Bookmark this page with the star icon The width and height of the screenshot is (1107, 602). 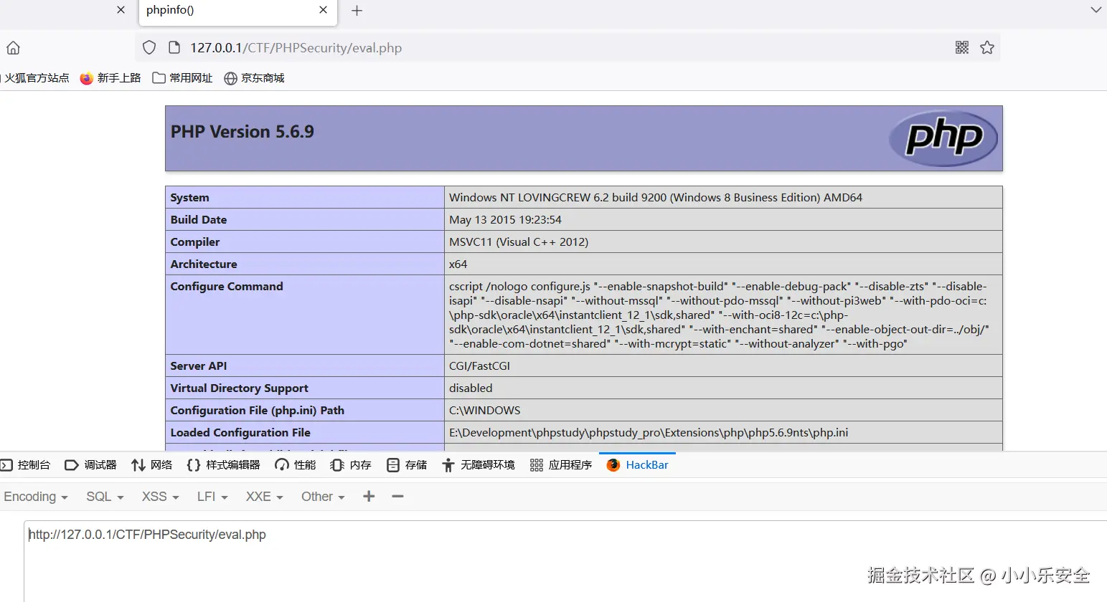(x=987, y=47)
